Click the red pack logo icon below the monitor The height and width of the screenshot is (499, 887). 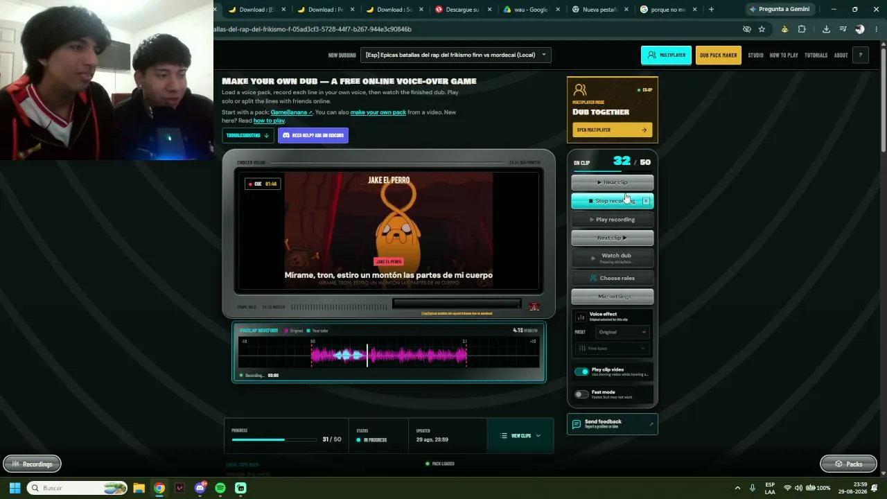click(x=534, y=306)
